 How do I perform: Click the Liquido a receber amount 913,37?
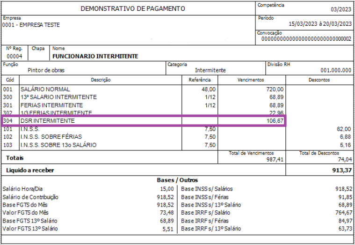click(342, 171)
